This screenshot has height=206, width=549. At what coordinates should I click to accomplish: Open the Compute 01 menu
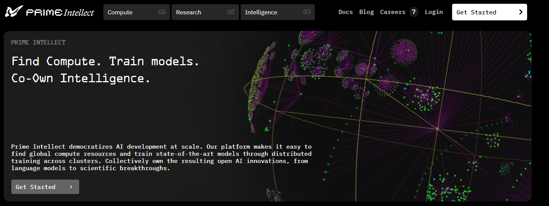[x=136, y=12]
